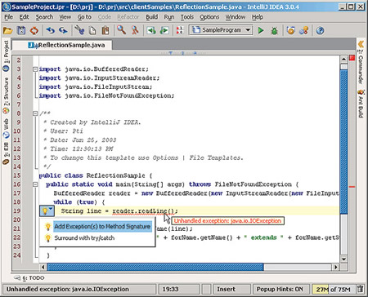Click the Save All toolbar icon
368x297 pixels.
[x=21, y=30]
